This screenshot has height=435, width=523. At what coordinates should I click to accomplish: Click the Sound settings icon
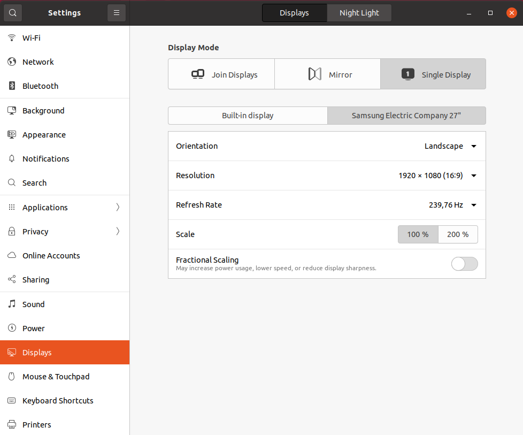[11, 304]
